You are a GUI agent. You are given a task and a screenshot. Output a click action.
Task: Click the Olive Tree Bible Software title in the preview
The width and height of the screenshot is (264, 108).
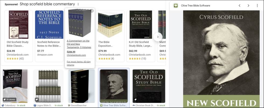point(196,6)
